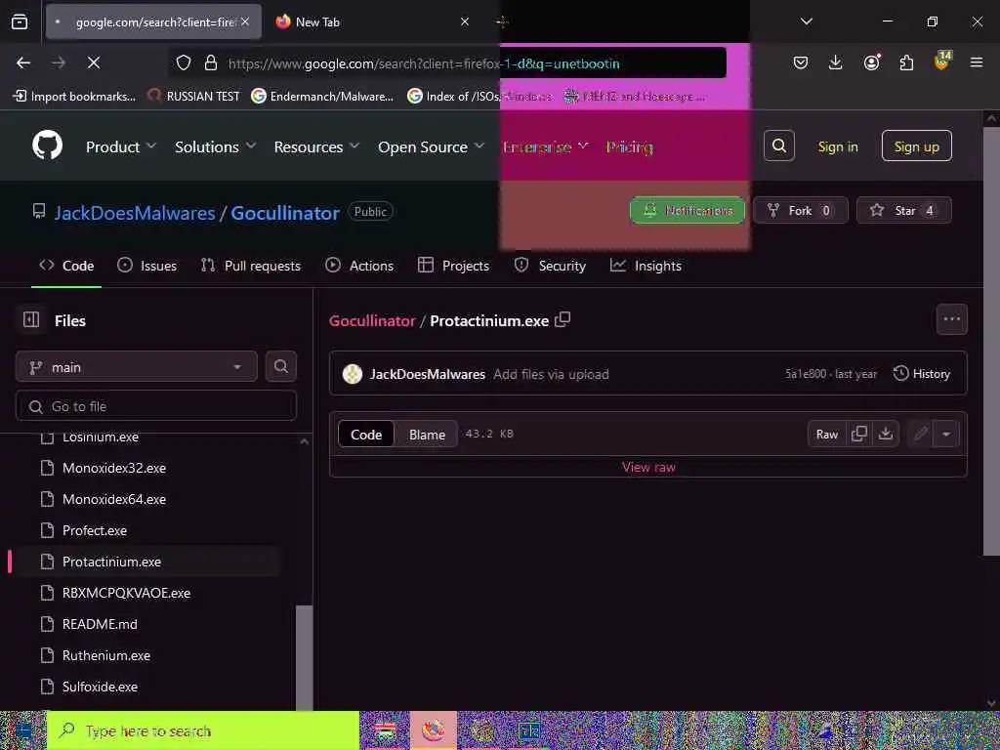The width and height of the screenshot is (1000, 750).
Task: Open the Pull requests tab
Action: [x=251, y=266]
